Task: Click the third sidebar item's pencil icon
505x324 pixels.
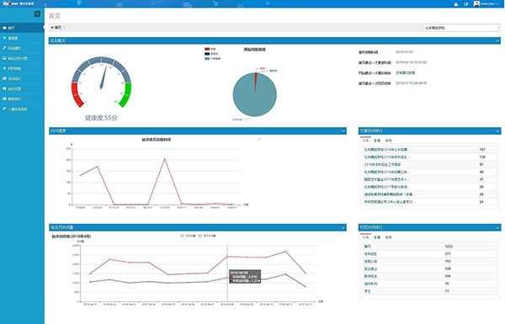Action: click(x=4, y=48)
